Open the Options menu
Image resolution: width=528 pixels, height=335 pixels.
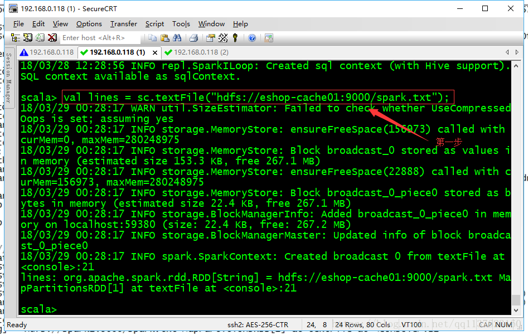89,24
